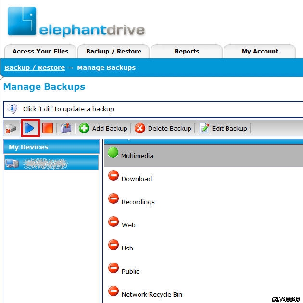Image resolution: width=303 pixels, height=303 pixels.
Task: Click the Add Backup button
Action: tap(103, 128)
